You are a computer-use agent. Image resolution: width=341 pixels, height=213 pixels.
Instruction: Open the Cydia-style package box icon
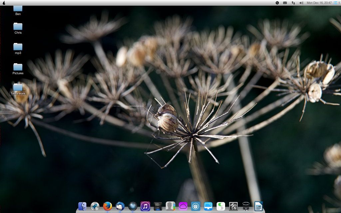point(196,206)
